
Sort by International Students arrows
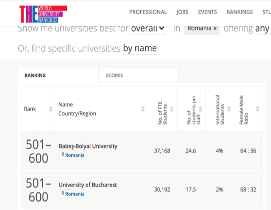(x=229, y=109)
